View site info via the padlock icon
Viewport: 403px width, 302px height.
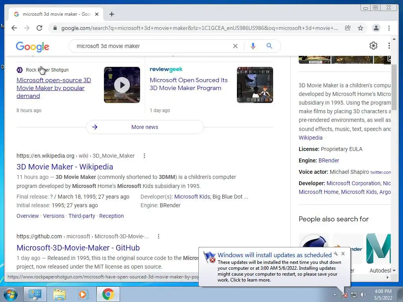[55, 28]
